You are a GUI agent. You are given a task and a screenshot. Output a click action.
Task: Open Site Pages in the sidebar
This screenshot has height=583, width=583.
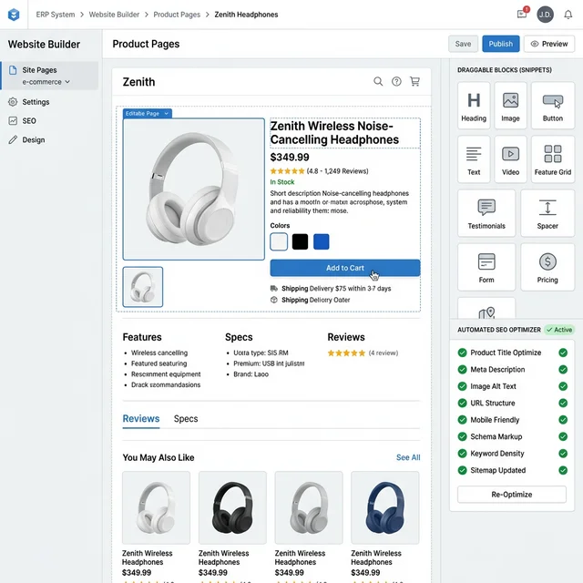coord(39,70)
